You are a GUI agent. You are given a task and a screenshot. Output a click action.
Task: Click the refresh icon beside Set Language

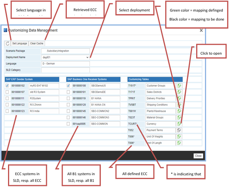coord(7,43)
